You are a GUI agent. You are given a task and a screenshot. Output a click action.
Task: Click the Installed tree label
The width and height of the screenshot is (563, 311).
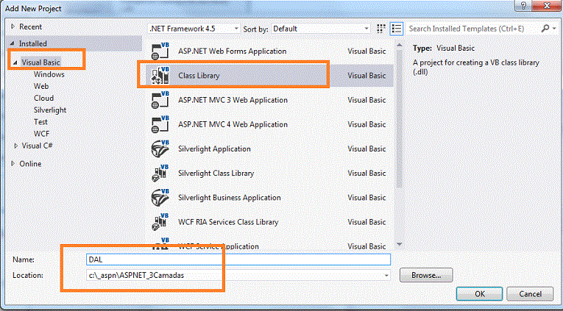click(33, 43)
